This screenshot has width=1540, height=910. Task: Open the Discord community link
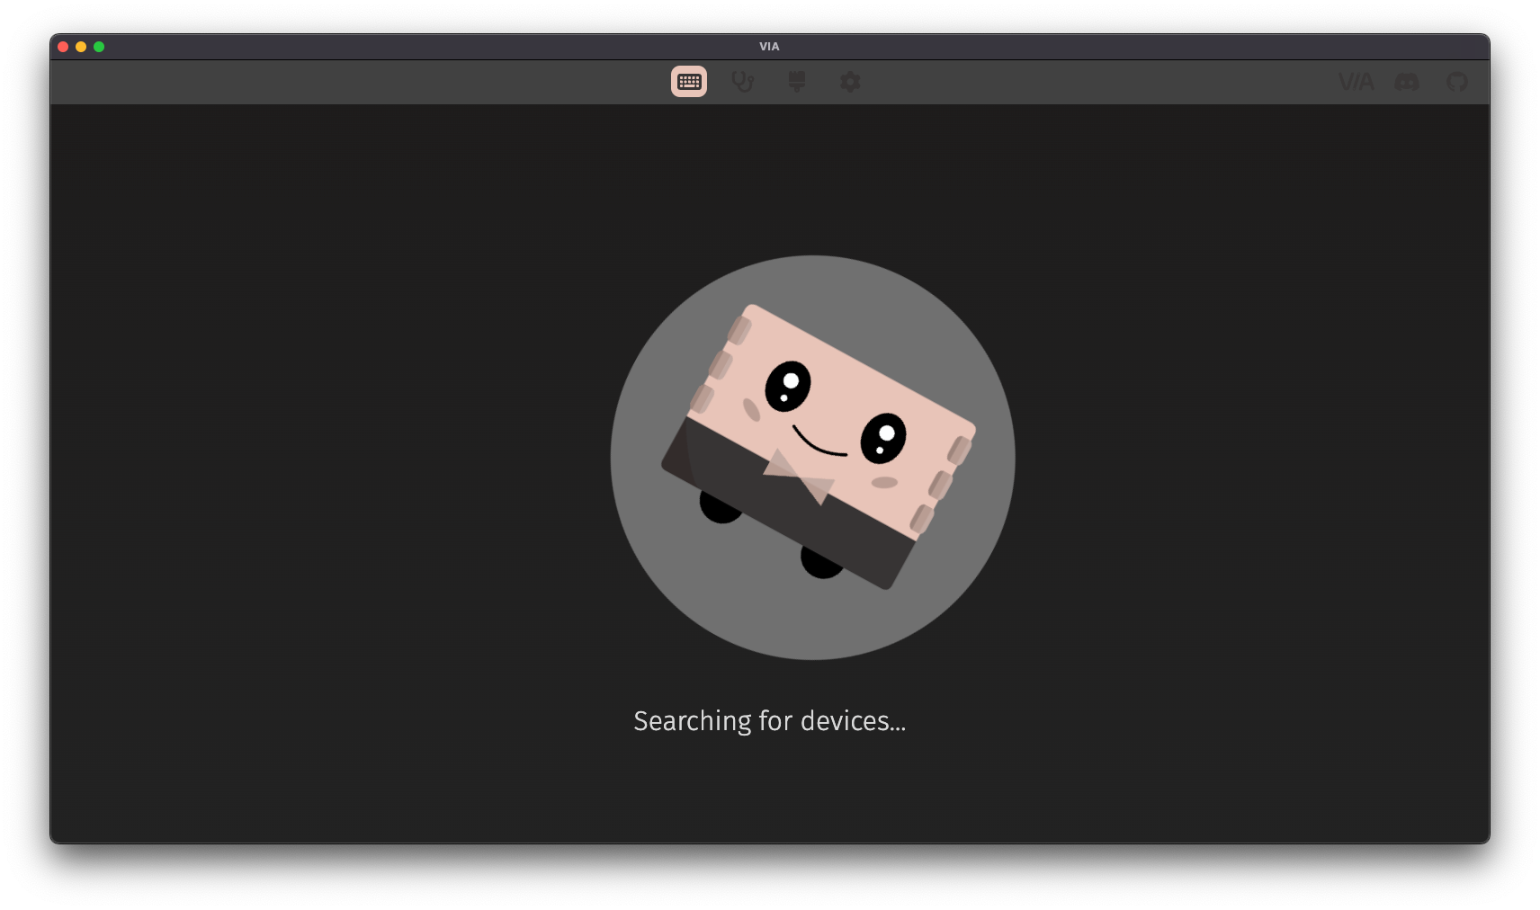1407,82
